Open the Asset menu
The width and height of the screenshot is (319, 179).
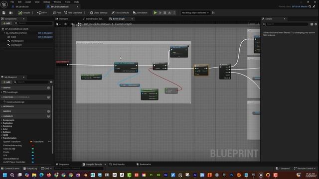tap(28, 2)
